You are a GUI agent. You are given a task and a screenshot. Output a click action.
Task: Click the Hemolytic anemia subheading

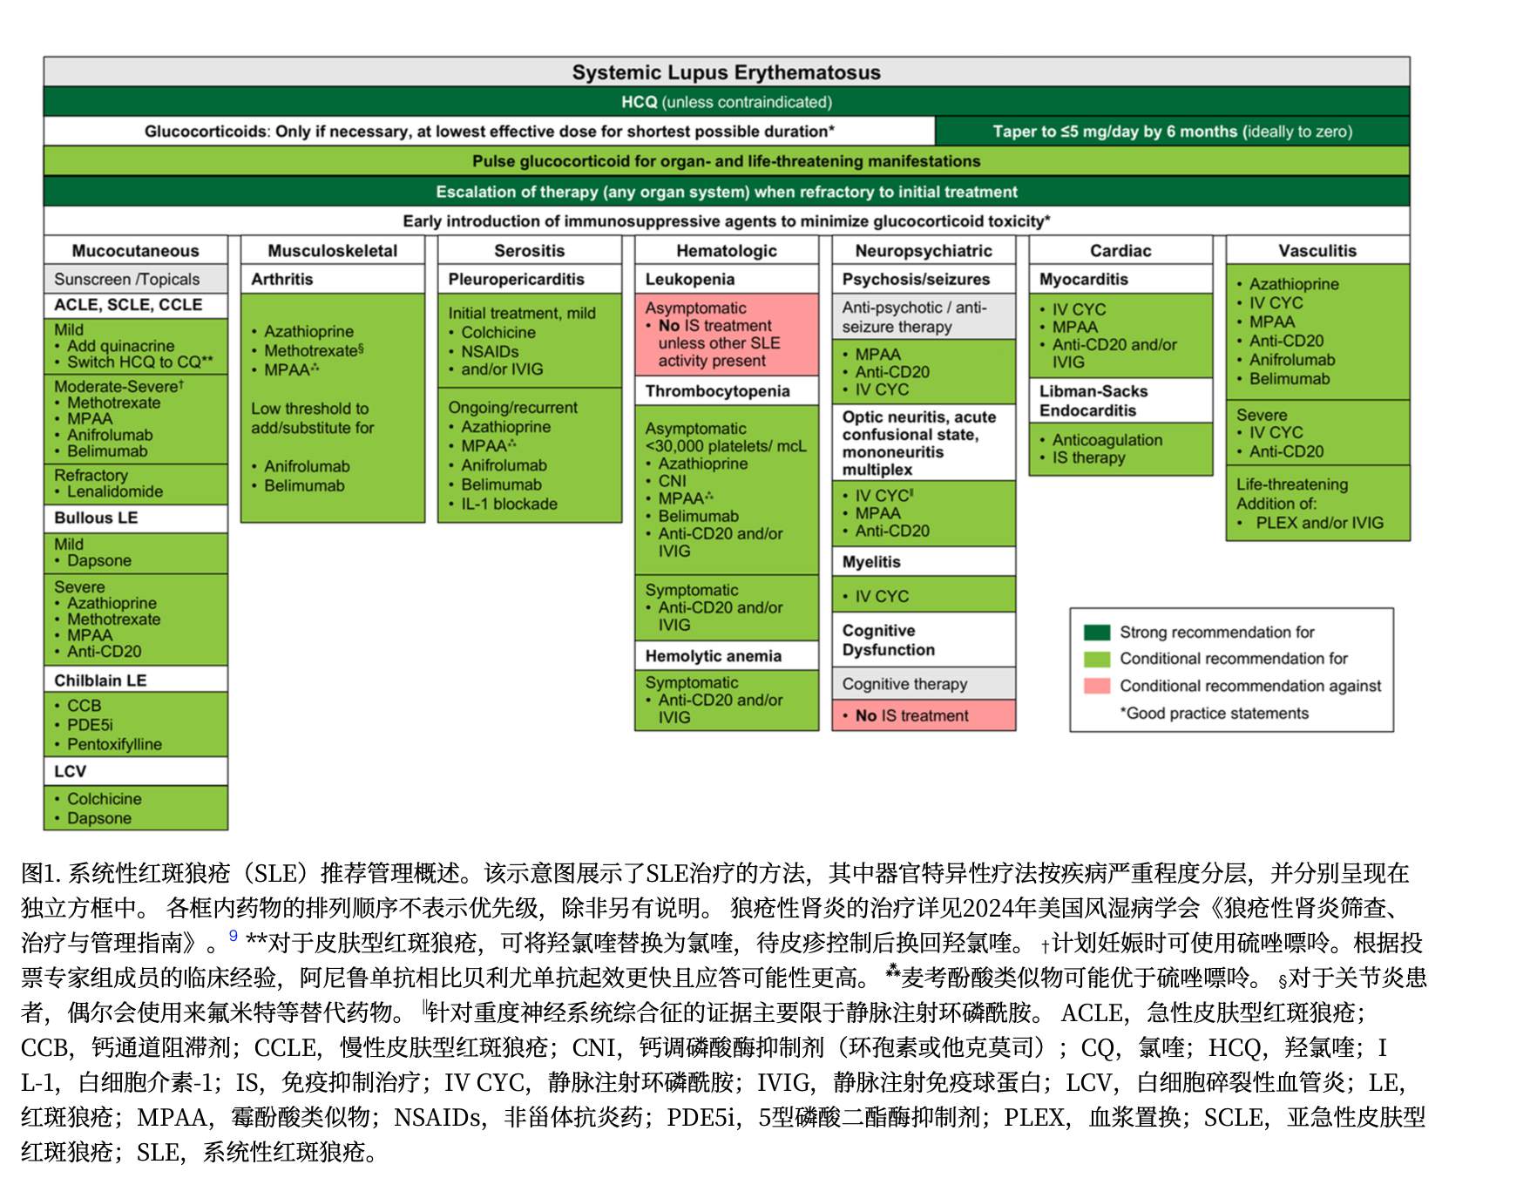pyautogui.click(x=726, y=656)
